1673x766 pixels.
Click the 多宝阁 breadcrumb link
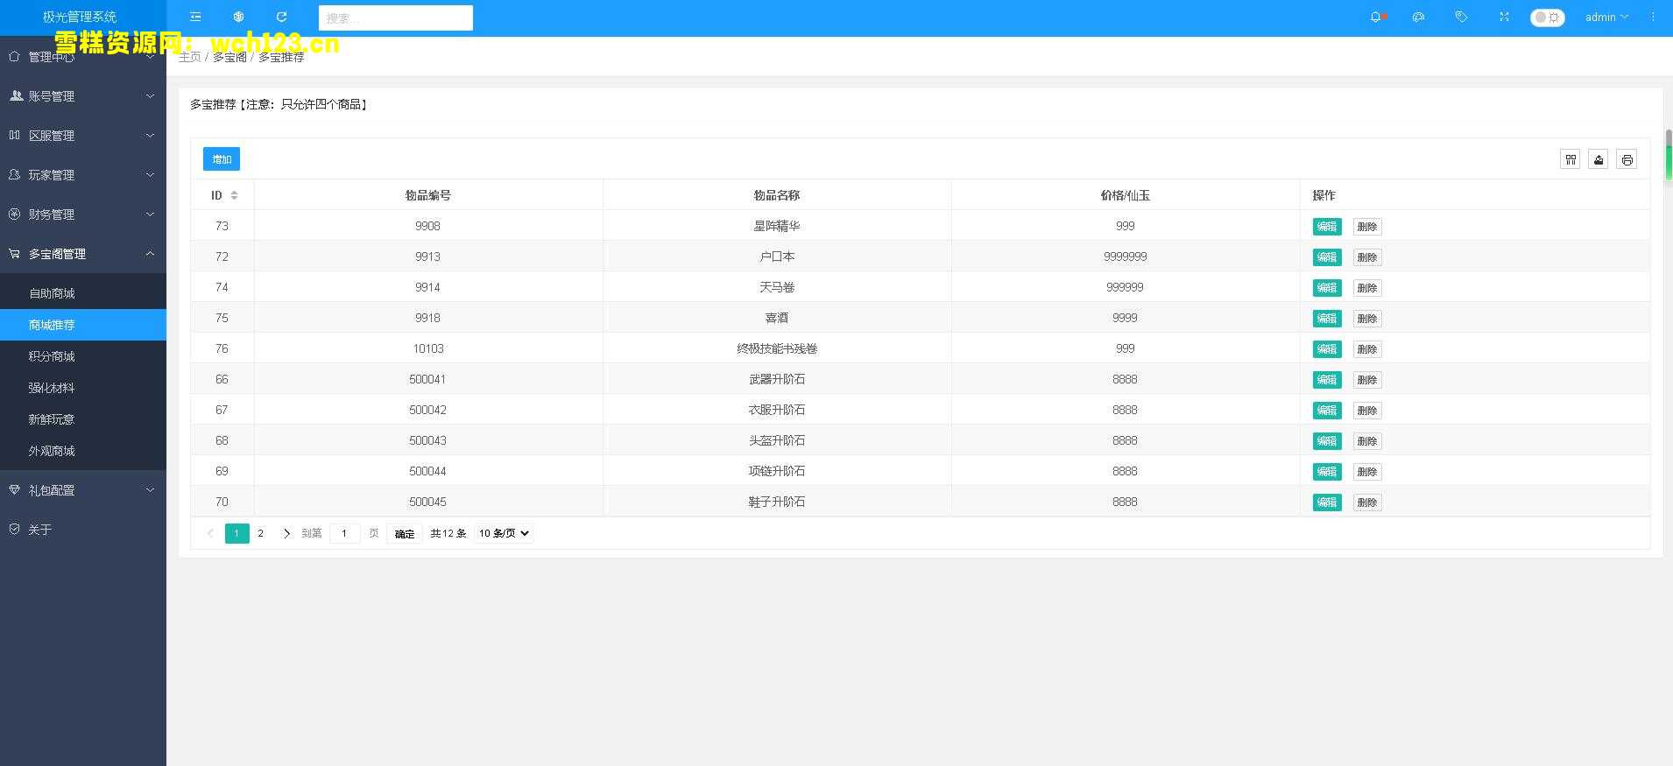[229, 57]
